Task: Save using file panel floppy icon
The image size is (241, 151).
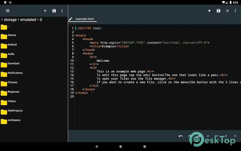Action: point(54,11)
